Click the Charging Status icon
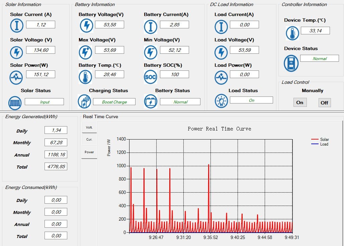Screen dimensions: 344x246 click(84, 101)
